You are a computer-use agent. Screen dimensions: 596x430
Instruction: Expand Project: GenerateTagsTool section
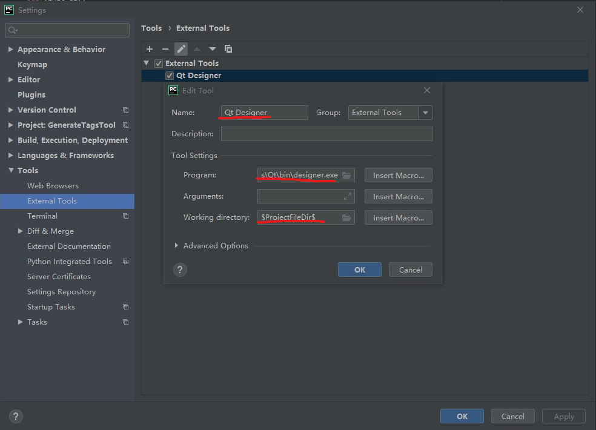pos(11,125)
